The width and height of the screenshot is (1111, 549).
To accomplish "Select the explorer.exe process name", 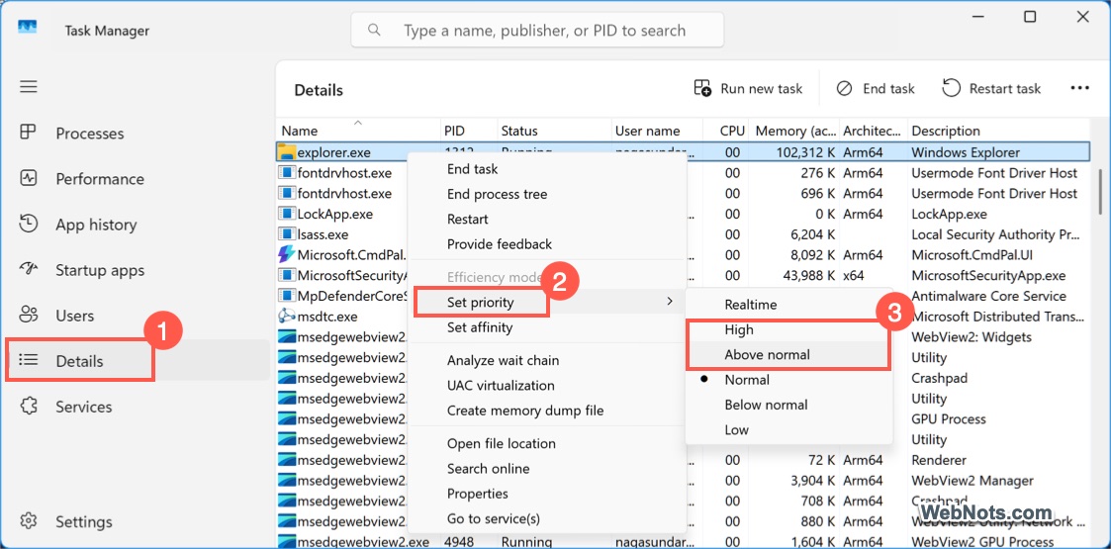I will pyautogui.click(x=333, y=152).
